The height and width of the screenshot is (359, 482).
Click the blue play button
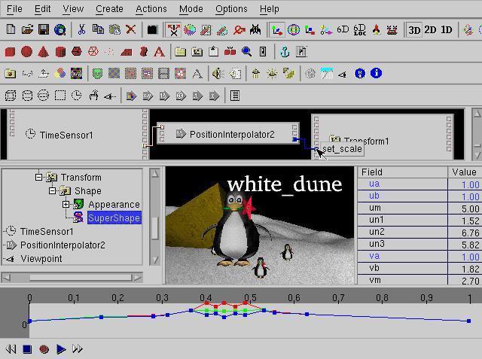click(x=61, y=349)
